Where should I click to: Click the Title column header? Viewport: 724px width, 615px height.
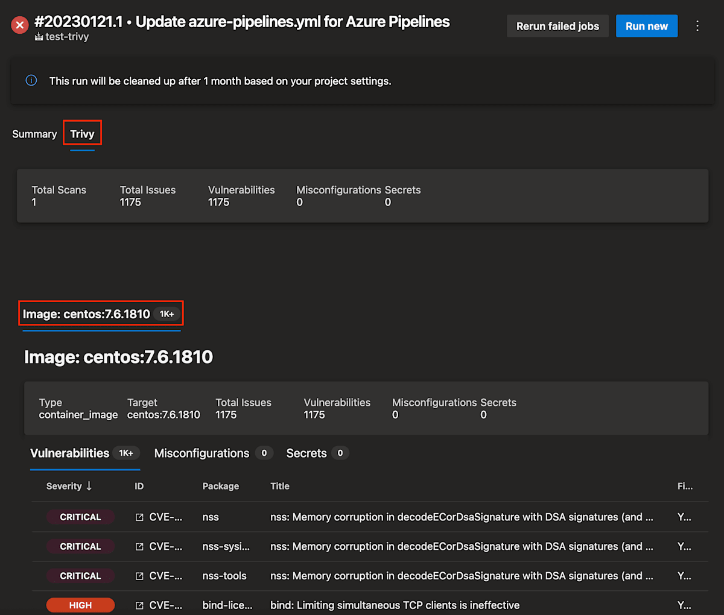click(280, 486)
